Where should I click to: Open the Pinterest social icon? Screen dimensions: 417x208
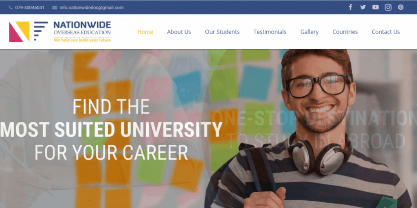coord(401,7)
